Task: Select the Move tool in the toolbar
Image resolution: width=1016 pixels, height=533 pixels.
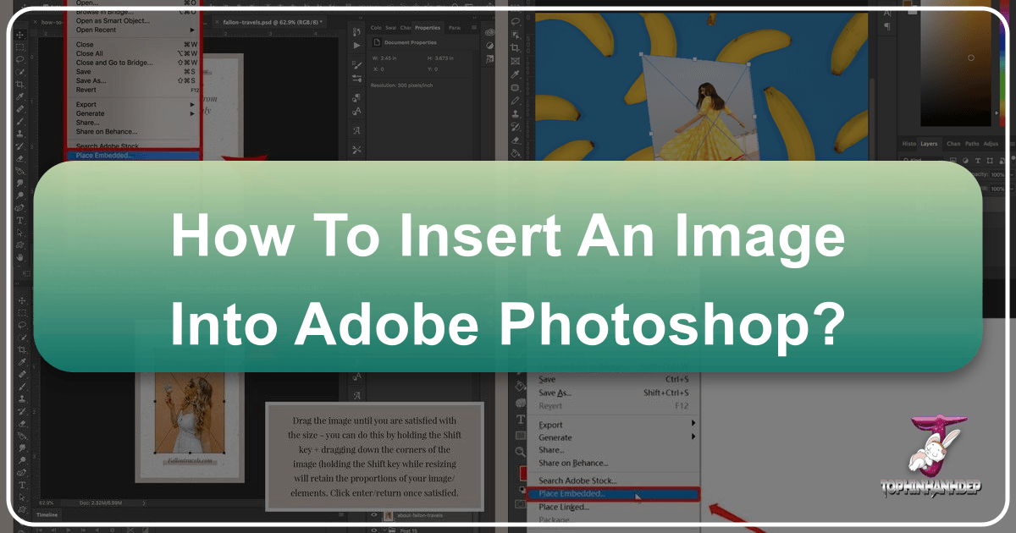Action: [19, 36]
